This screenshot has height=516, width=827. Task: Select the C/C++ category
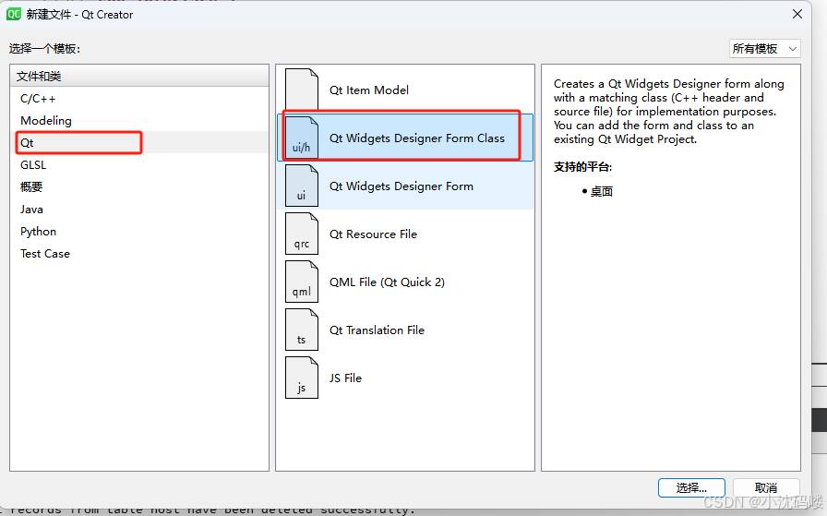click(x=39, y=98)
